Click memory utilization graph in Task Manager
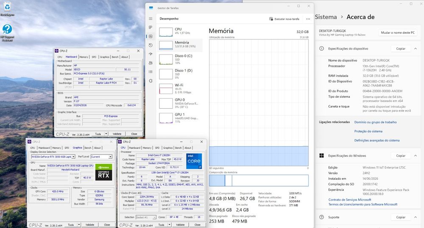 [259, 103]
